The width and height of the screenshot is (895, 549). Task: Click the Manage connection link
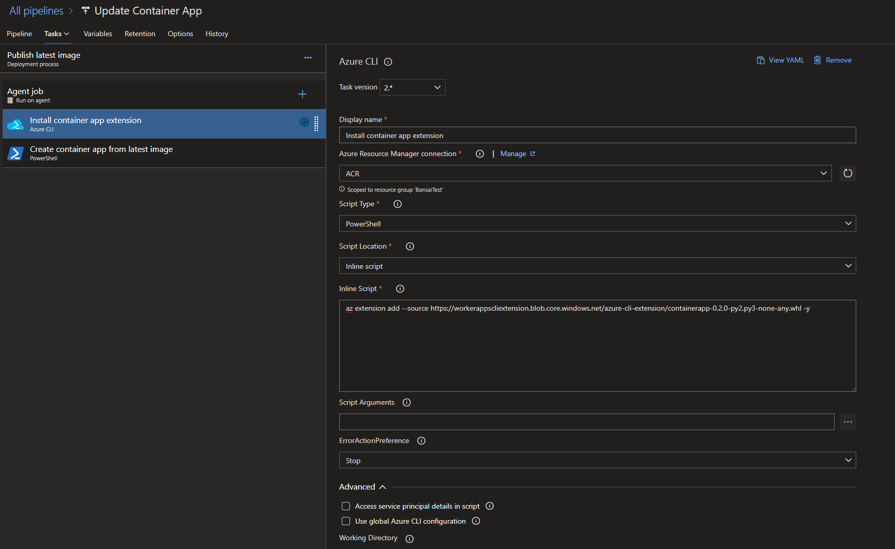518,154
